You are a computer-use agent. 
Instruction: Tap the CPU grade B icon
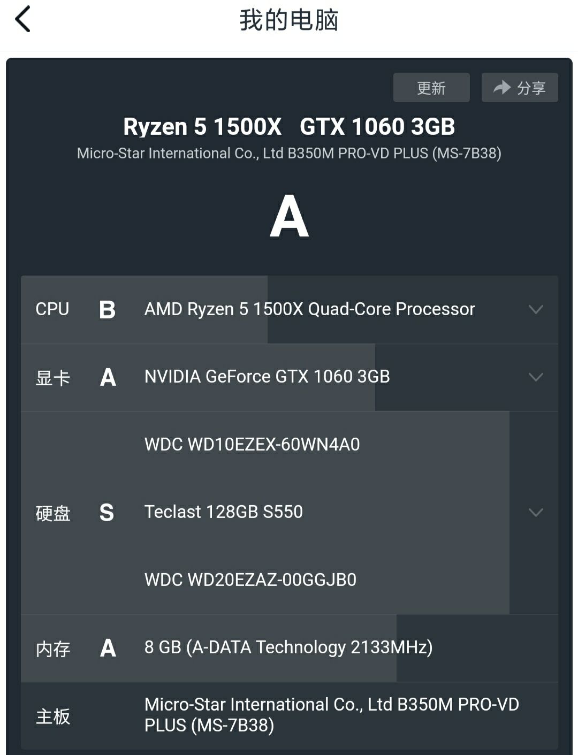pos(107,309)
